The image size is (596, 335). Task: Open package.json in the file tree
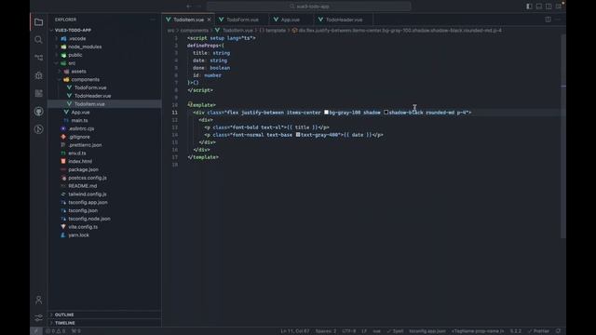click(104, 169)
